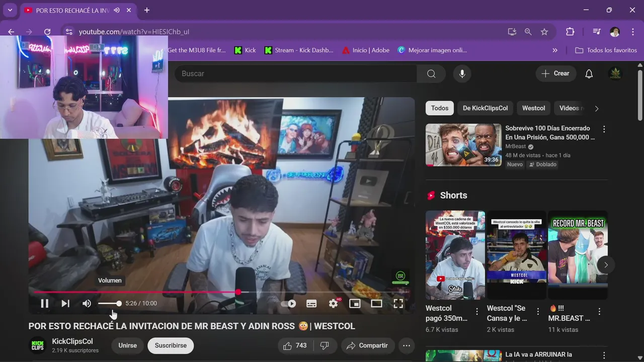The image size is (644, 362).
Task: Pause the video with the pause button
Action: (44, 303)
